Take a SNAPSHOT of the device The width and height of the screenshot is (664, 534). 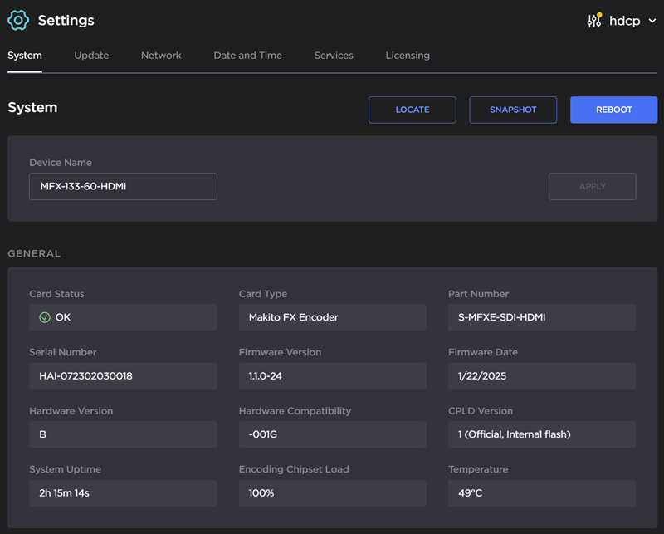[x=513, y=109]
